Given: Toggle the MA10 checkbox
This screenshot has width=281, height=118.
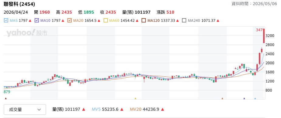Looking at the screenshot, I should click(37, 20).
